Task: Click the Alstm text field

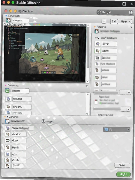Action: pos(109,51)
